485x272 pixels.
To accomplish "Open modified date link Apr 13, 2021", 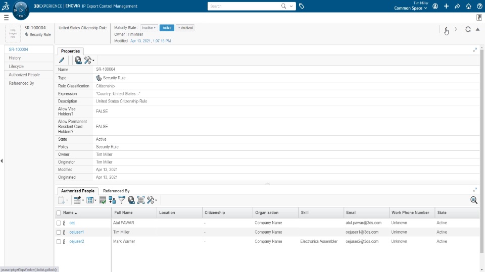I will [151, 41].
